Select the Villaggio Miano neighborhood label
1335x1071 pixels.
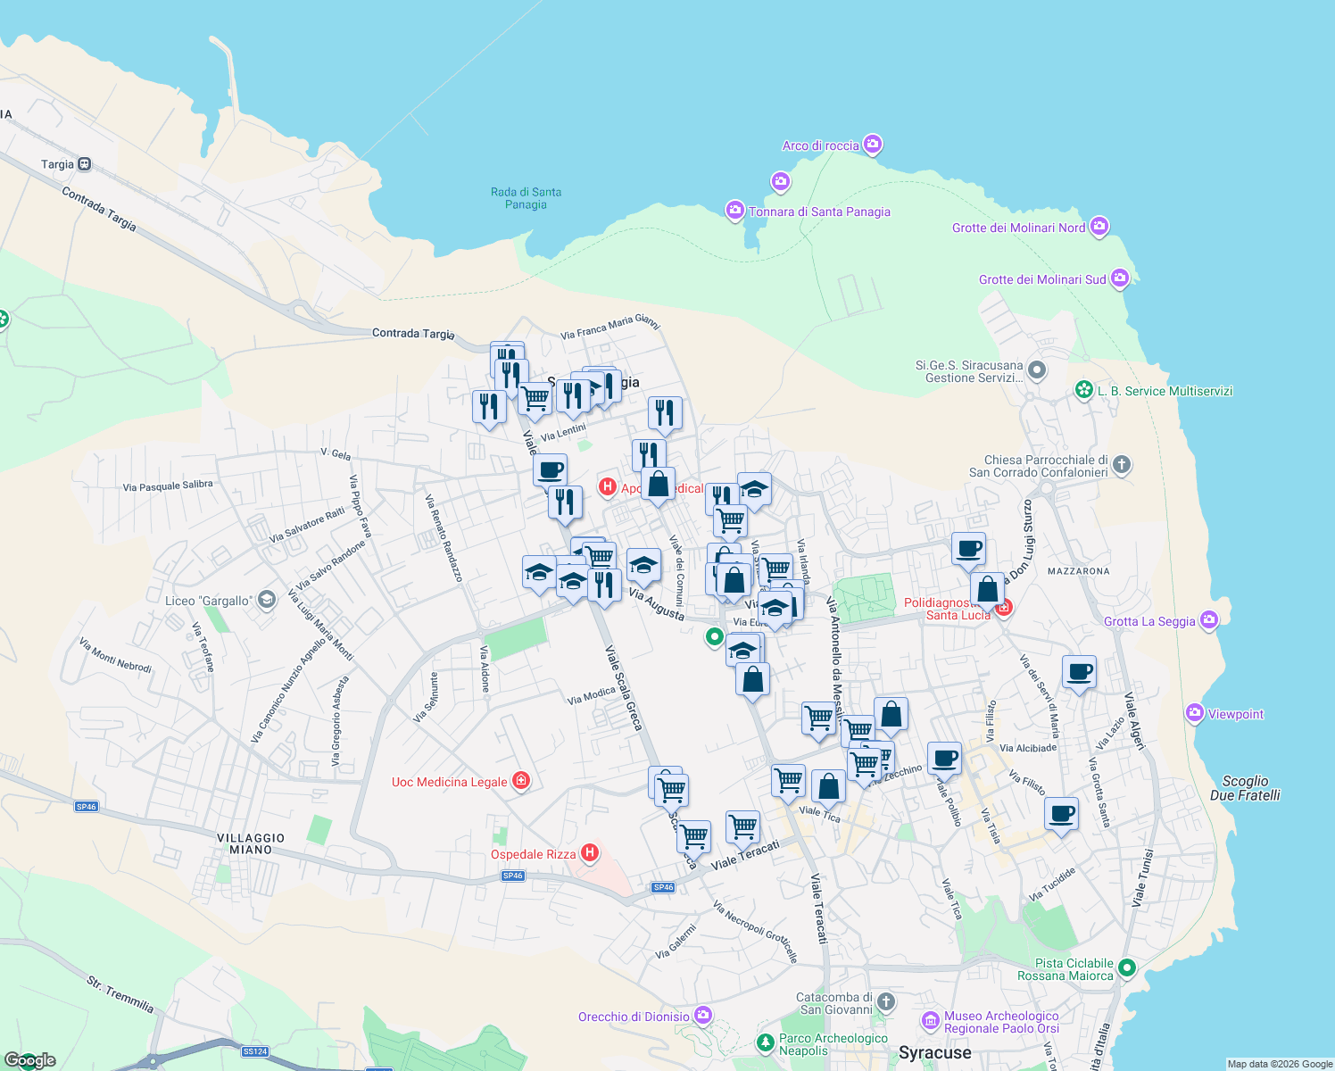pos(251,843)
